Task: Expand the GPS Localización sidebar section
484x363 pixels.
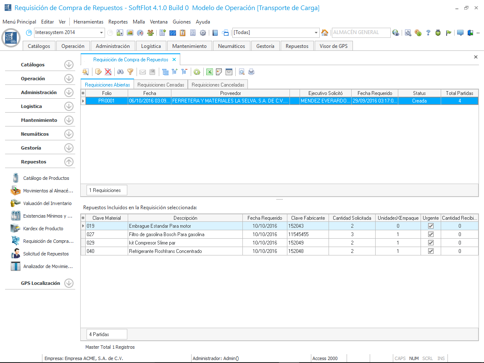Action: (x=69, y=283)
